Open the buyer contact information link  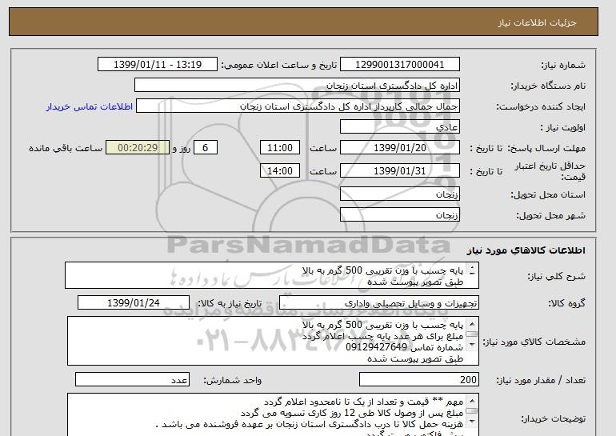click(x=90, y=106)
